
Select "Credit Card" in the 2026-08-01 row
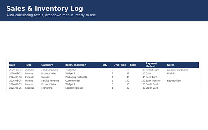click(x=152, y=70)
